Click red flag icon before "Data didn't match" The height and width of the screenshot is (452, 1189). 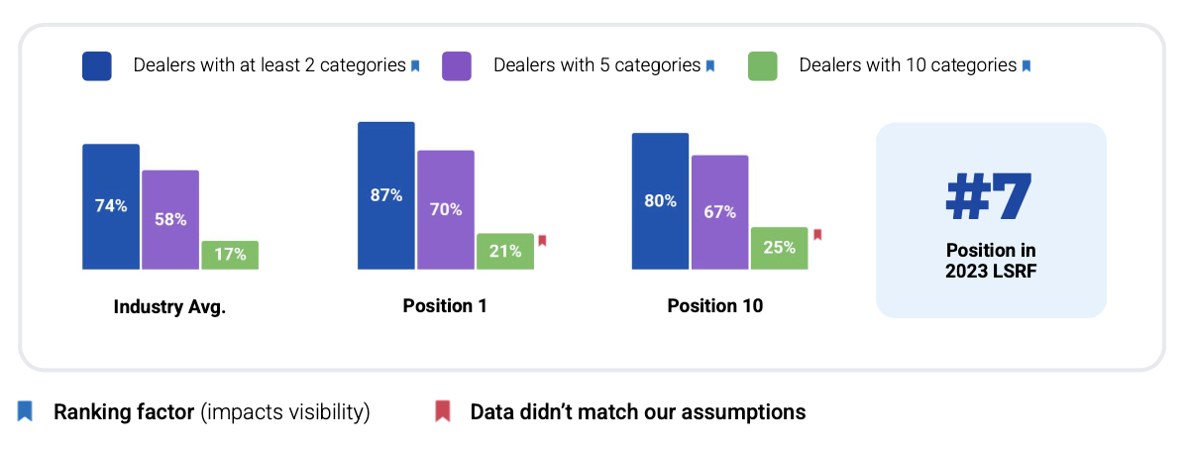click(443, 411)
